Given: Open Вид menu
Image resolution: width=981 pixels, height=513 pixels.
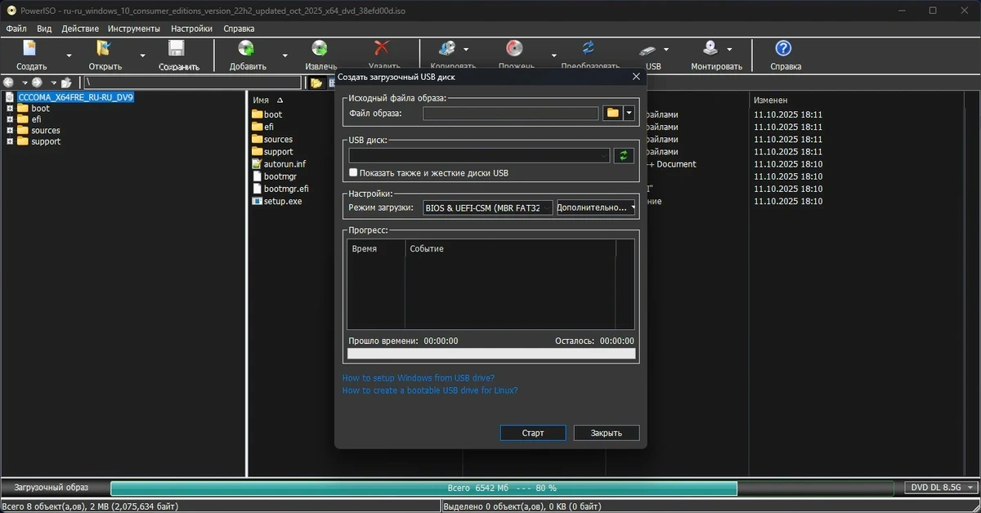Looking at the screenshot, I should point(44,28).
